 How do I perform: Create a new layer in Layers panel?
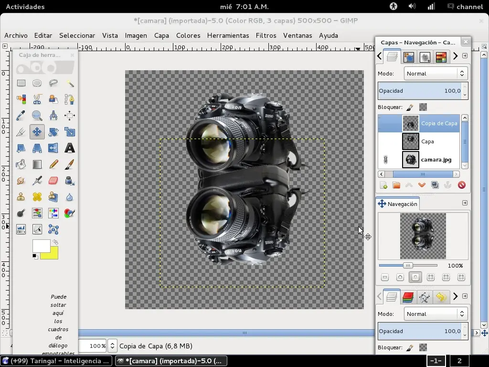383,185
